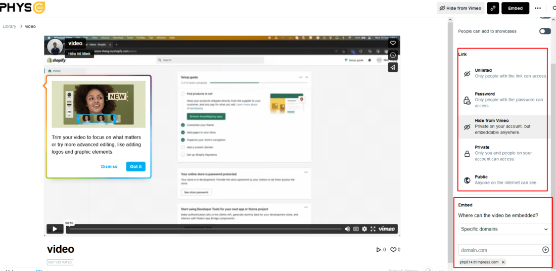
Task: Mute video using the volume speaker icon
Action: [x=347, y=229]
